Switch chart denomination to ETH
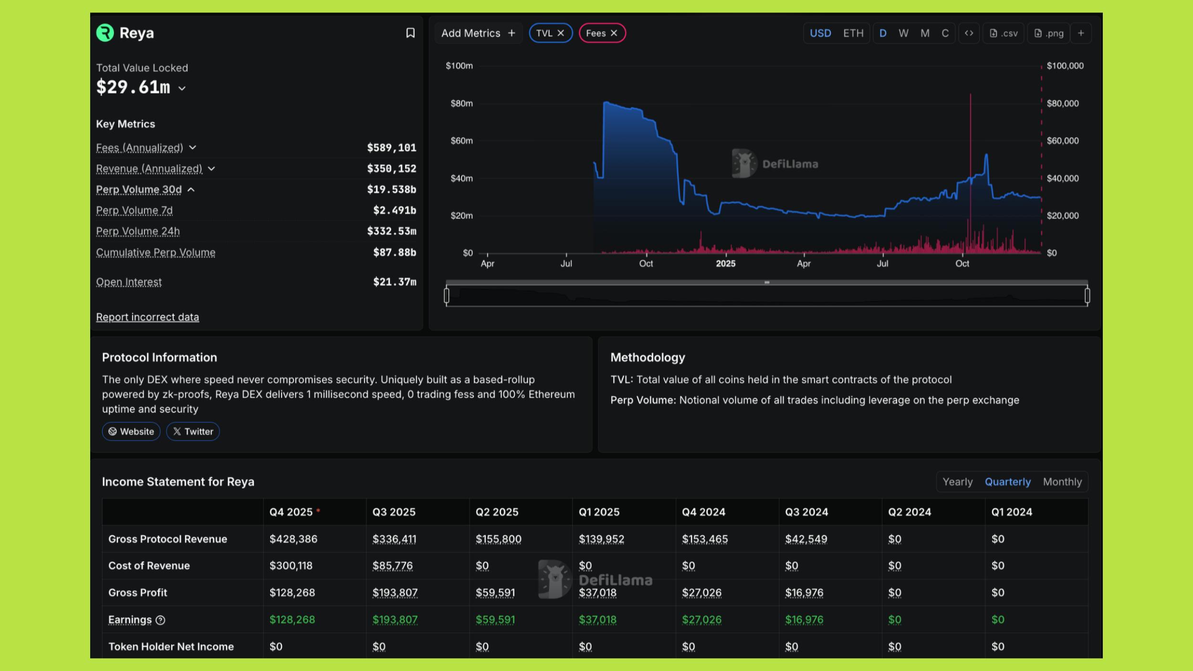The height and width of the screenshot is (671, 1193). (x=853, y=33)
